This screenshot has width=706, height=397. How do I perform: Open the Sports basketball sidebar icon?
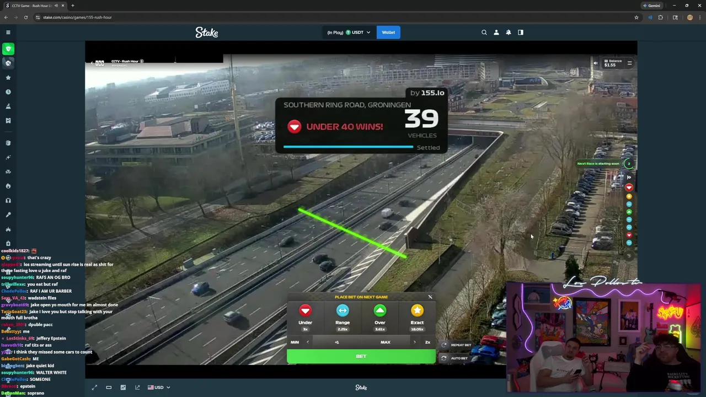(x=8, y=63)
